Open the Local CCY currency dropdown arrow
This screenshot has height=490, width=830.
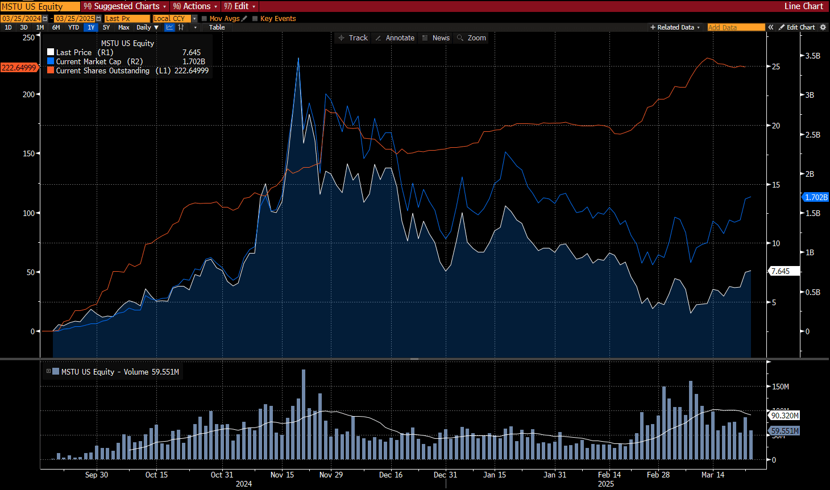click(x=195, y=19)
